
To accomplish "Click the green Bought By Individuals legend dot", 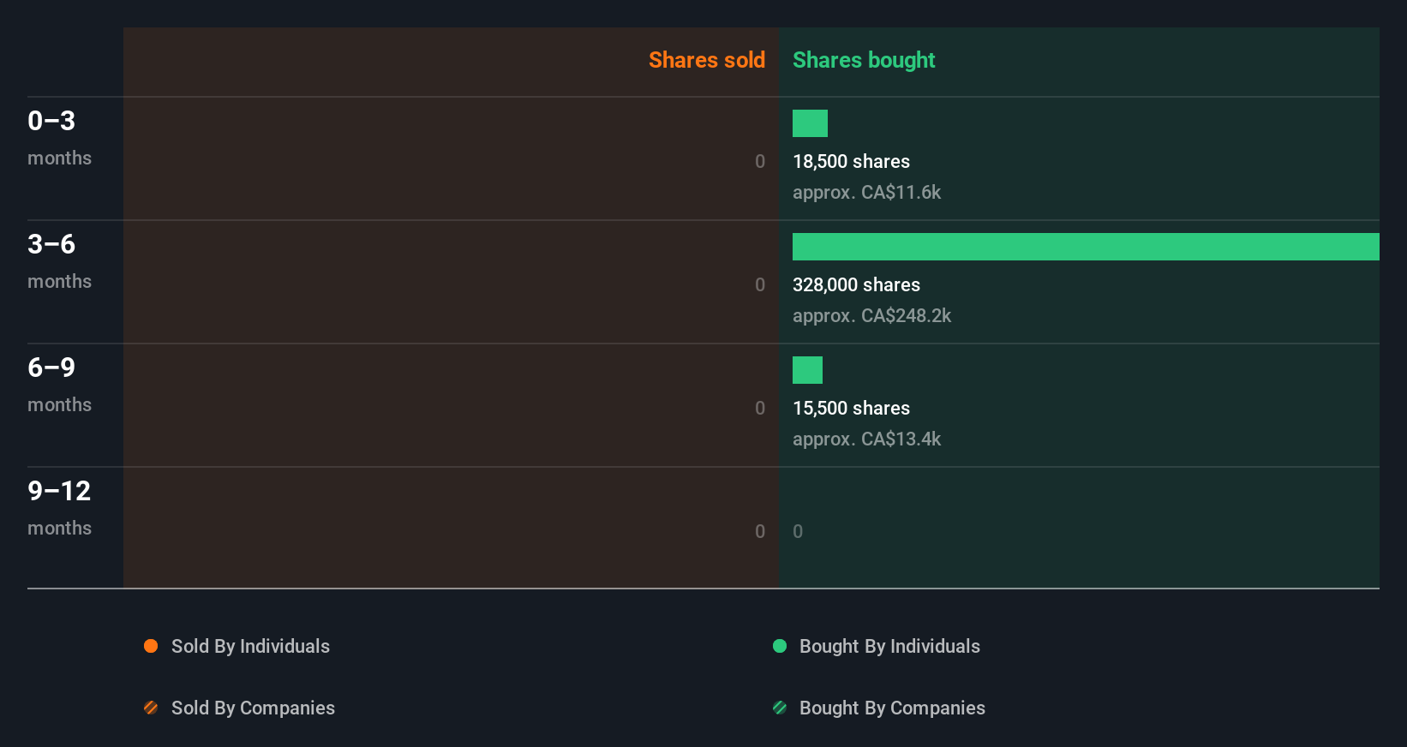I will pos(780,646).
